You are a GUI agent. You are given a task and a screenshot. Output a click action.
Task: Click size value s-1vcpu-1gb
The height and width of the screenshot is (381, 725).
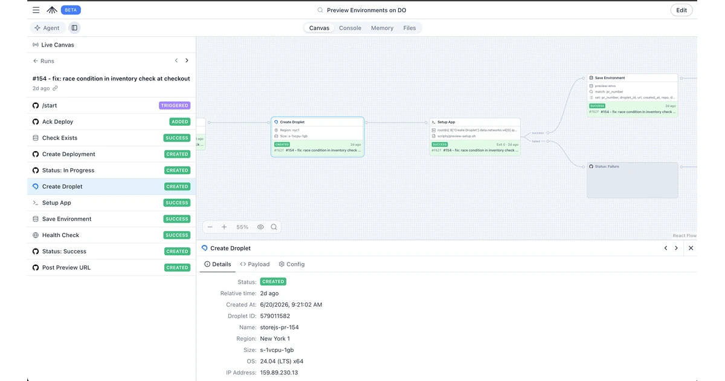(x=277, y=350)
